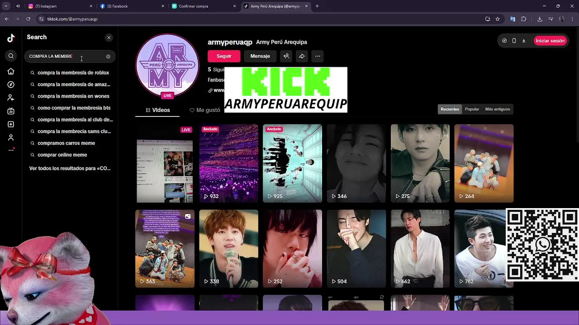Screen dimensions: 579x325
Task: Open the browser media control music icon
Action: 551,19
